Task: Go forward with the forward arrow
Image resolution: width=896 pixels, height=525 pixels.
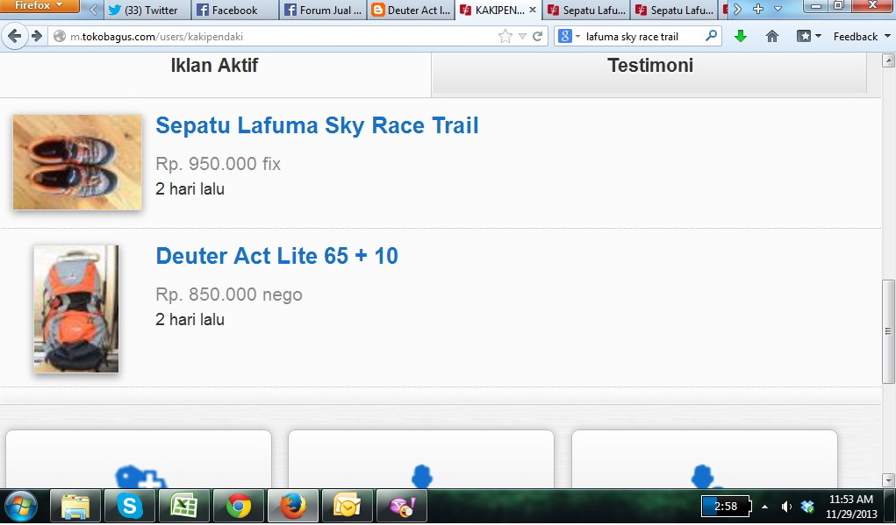Action: click(x=37, y=37)
